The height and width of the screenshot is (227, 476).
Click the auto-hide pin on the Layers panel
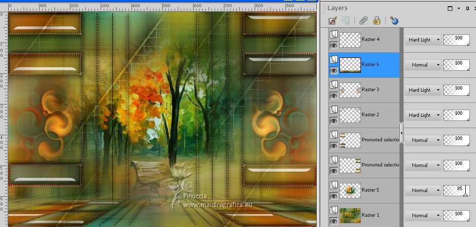(x=467, y=9)
